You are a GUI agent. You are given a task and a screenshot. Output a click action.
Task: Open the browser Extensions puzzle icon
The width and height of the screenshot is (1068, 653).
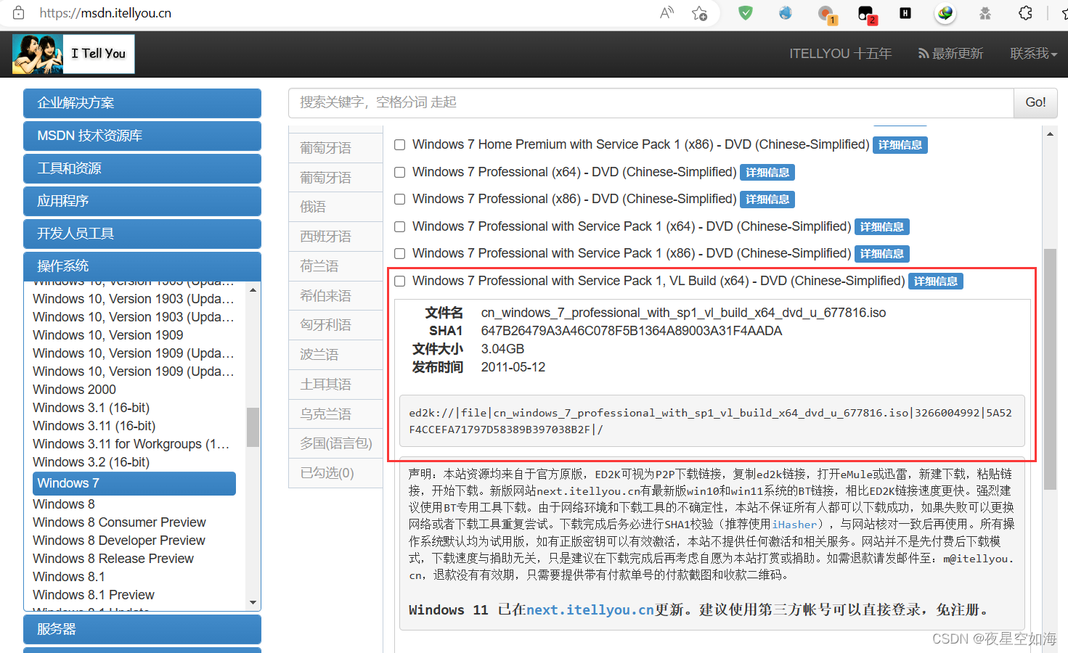pyautogui.click(x=1025, y=13)
